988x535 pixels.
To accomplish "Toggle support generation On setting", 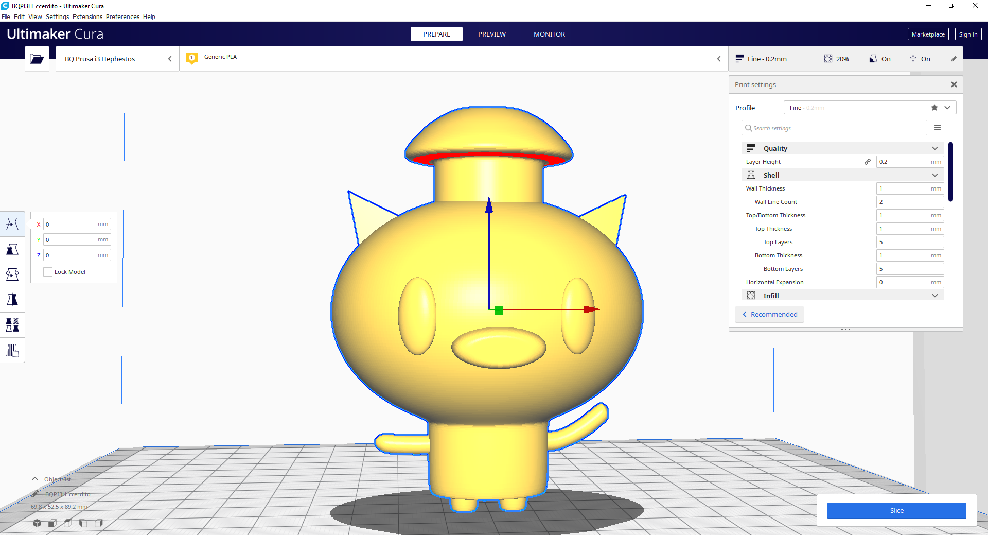I will 880,59.
